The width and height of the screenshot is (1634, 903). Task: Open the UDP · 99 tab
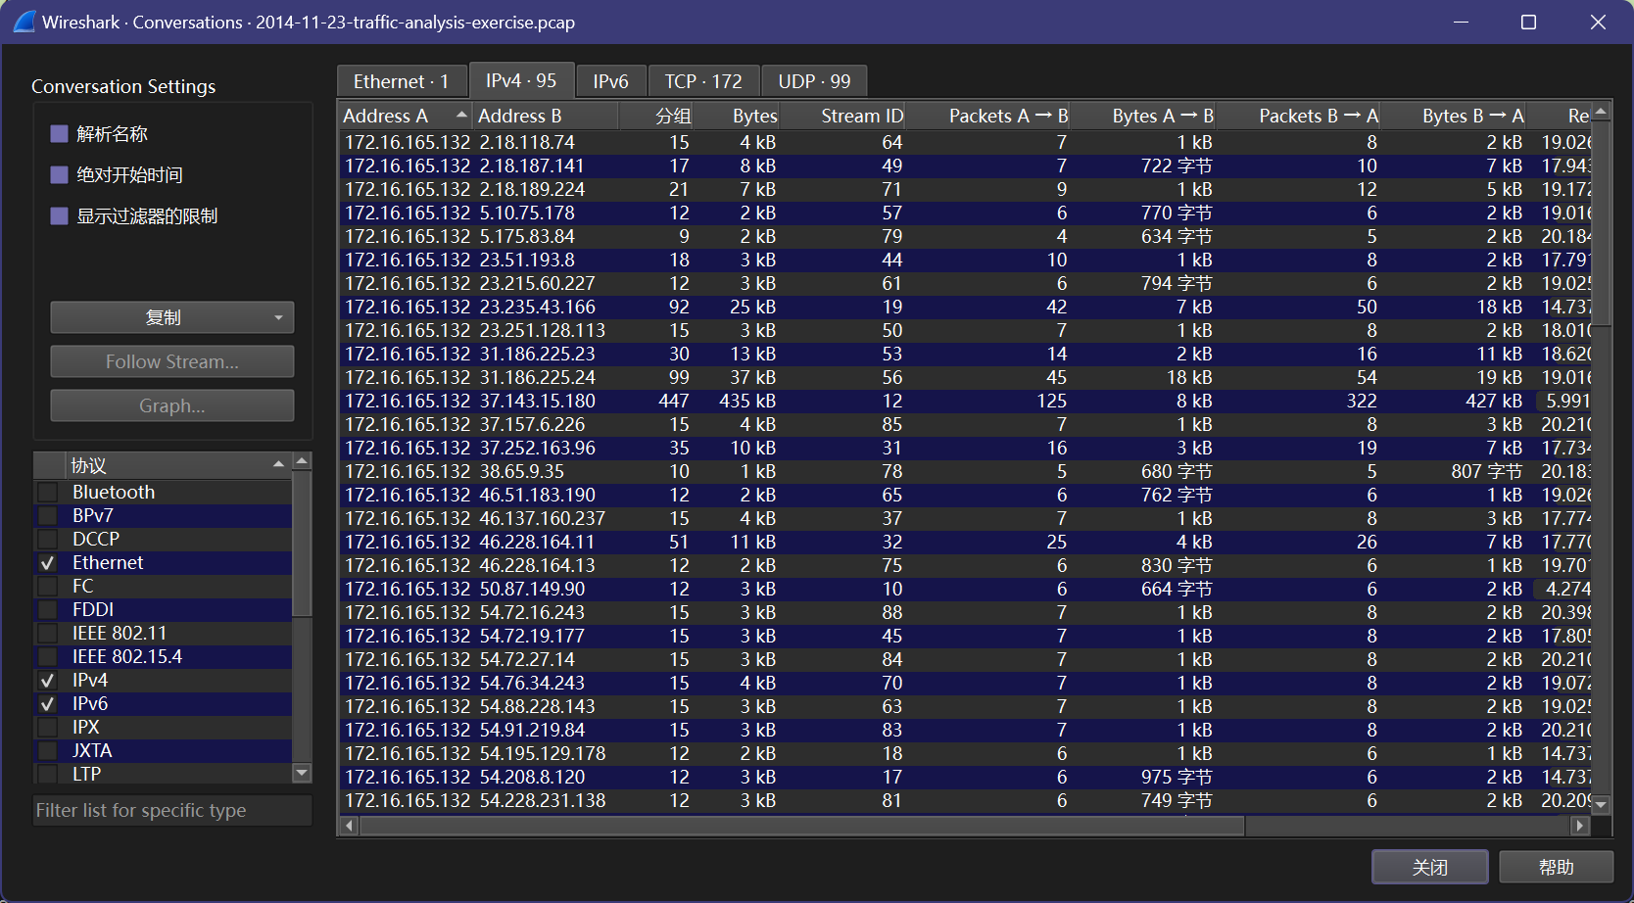[814, 81]
